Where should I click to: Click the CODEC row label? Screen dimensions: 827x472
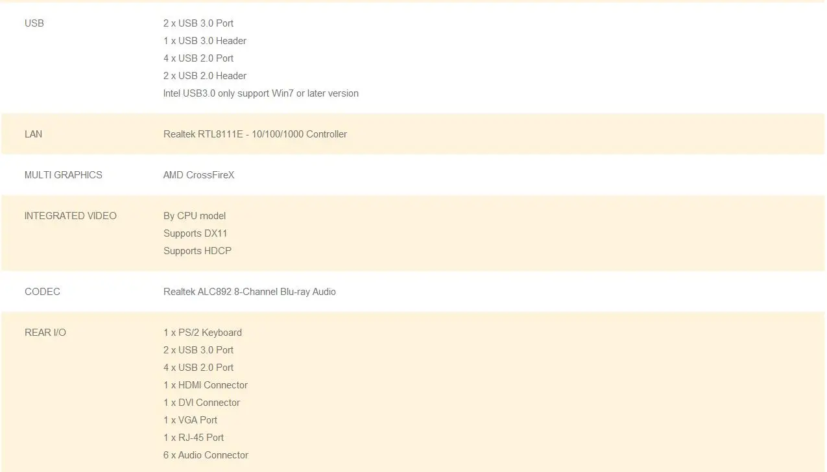point(42,292)
